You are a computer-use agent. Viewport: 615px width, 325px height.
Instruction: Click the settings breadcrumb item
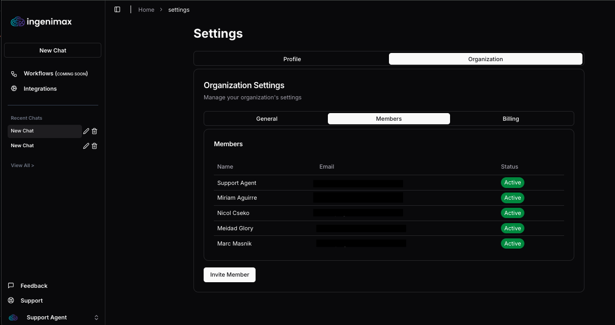tap(179, 10)
